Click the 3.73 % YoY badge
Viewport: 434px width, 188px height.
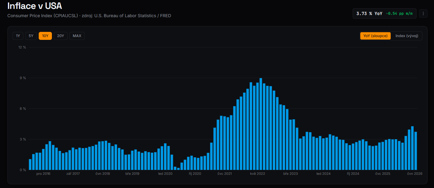click(369, 13)
